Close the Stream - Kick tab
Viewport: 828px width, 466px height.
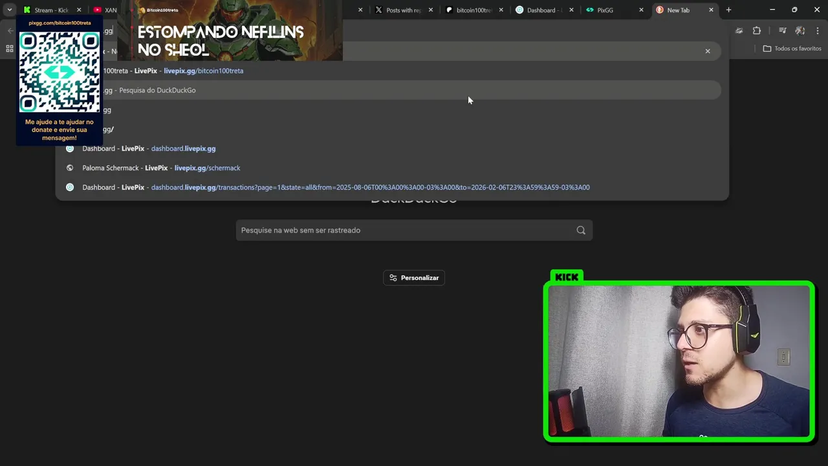coord(80,10)
